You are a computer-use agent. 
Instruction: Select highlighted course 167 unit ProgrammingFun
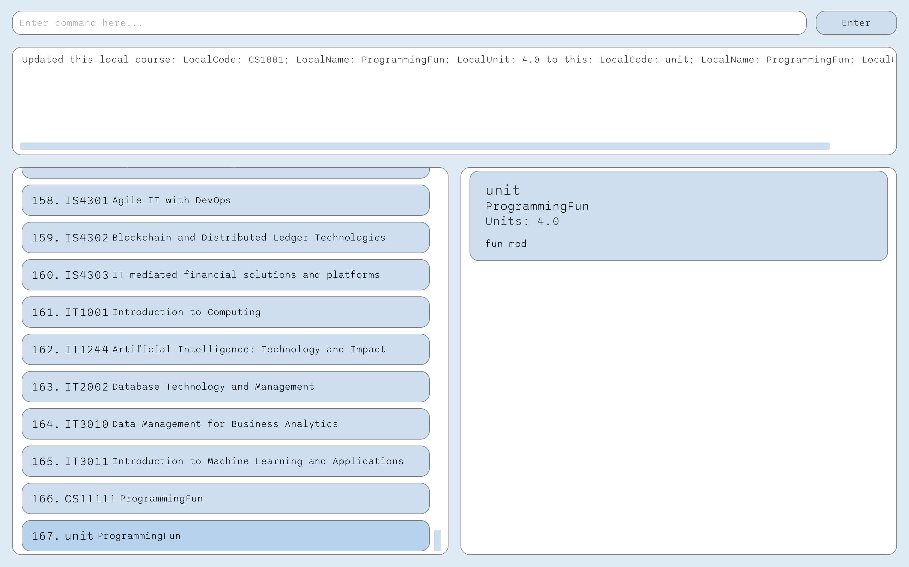(x=225, y=535)
